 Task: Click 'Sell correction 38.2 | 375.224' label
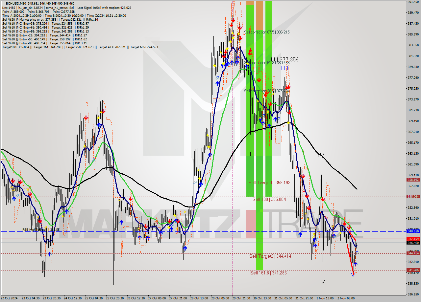coord(267,91)
